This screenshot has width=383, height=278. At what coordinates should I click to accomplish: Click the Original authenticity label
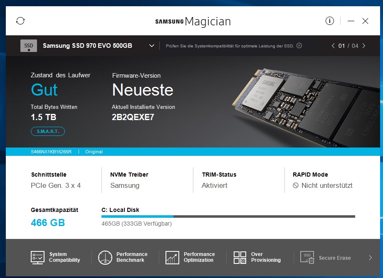94,152
